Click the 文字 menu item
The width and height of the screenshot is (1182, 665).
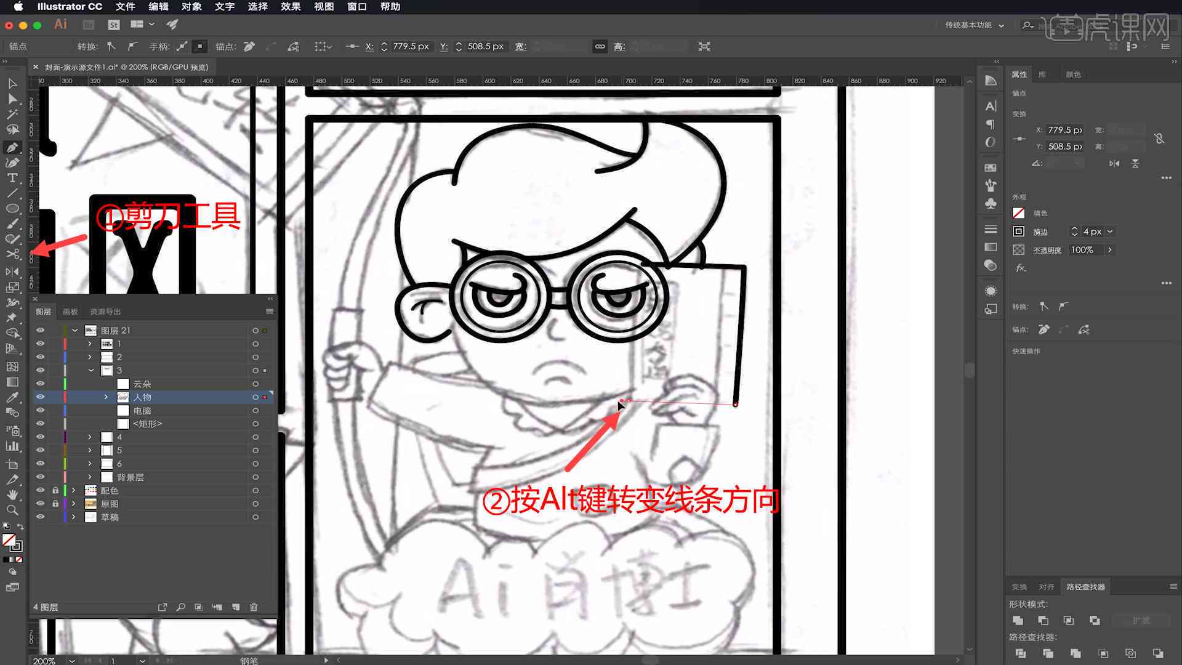coord(225,7)
